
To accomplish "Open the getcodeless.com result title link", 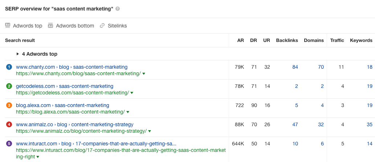I will click(65, 86).
